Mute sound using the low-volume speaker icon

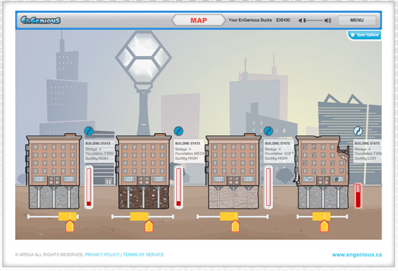(301, 21)
